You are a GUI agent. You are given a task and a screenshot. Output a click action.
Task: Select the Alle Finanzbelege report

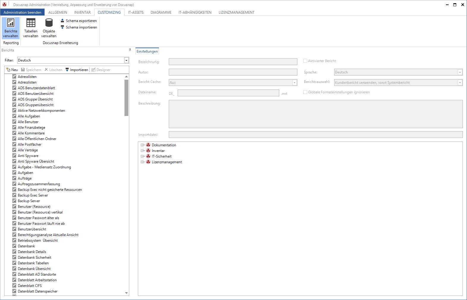coord(31,128)
